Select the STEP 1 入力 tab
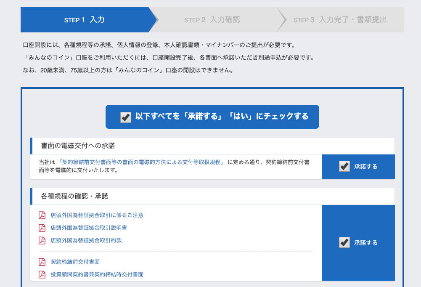Viewport: 421px width, 287px height. click(x=85, y=20)
